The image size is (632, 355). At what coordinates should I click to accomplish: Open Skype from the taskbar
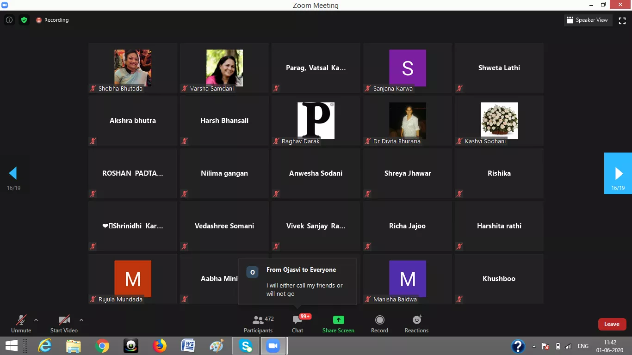tap(246, 346)
